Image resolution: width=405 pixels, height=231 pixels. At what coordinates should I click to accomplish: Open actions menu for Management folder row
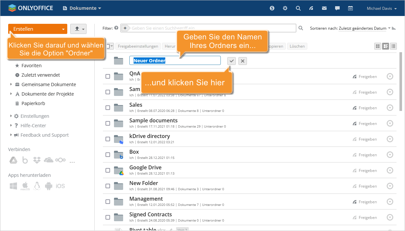(x=390, y=202)
